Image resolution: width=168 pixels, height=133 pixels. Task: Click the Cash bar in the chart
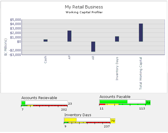(x=45, y=40)
